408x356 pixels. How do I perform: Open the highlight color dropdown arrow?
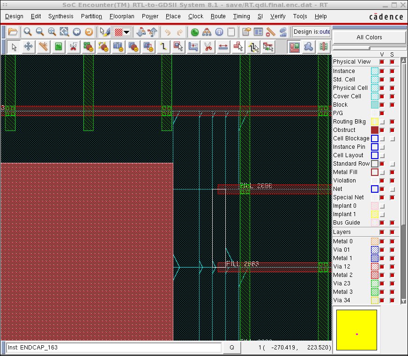[x=127, y=32]
